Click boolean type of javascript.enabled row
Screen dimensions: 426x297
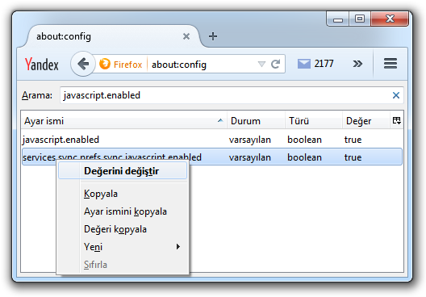(x=304, y=140)
